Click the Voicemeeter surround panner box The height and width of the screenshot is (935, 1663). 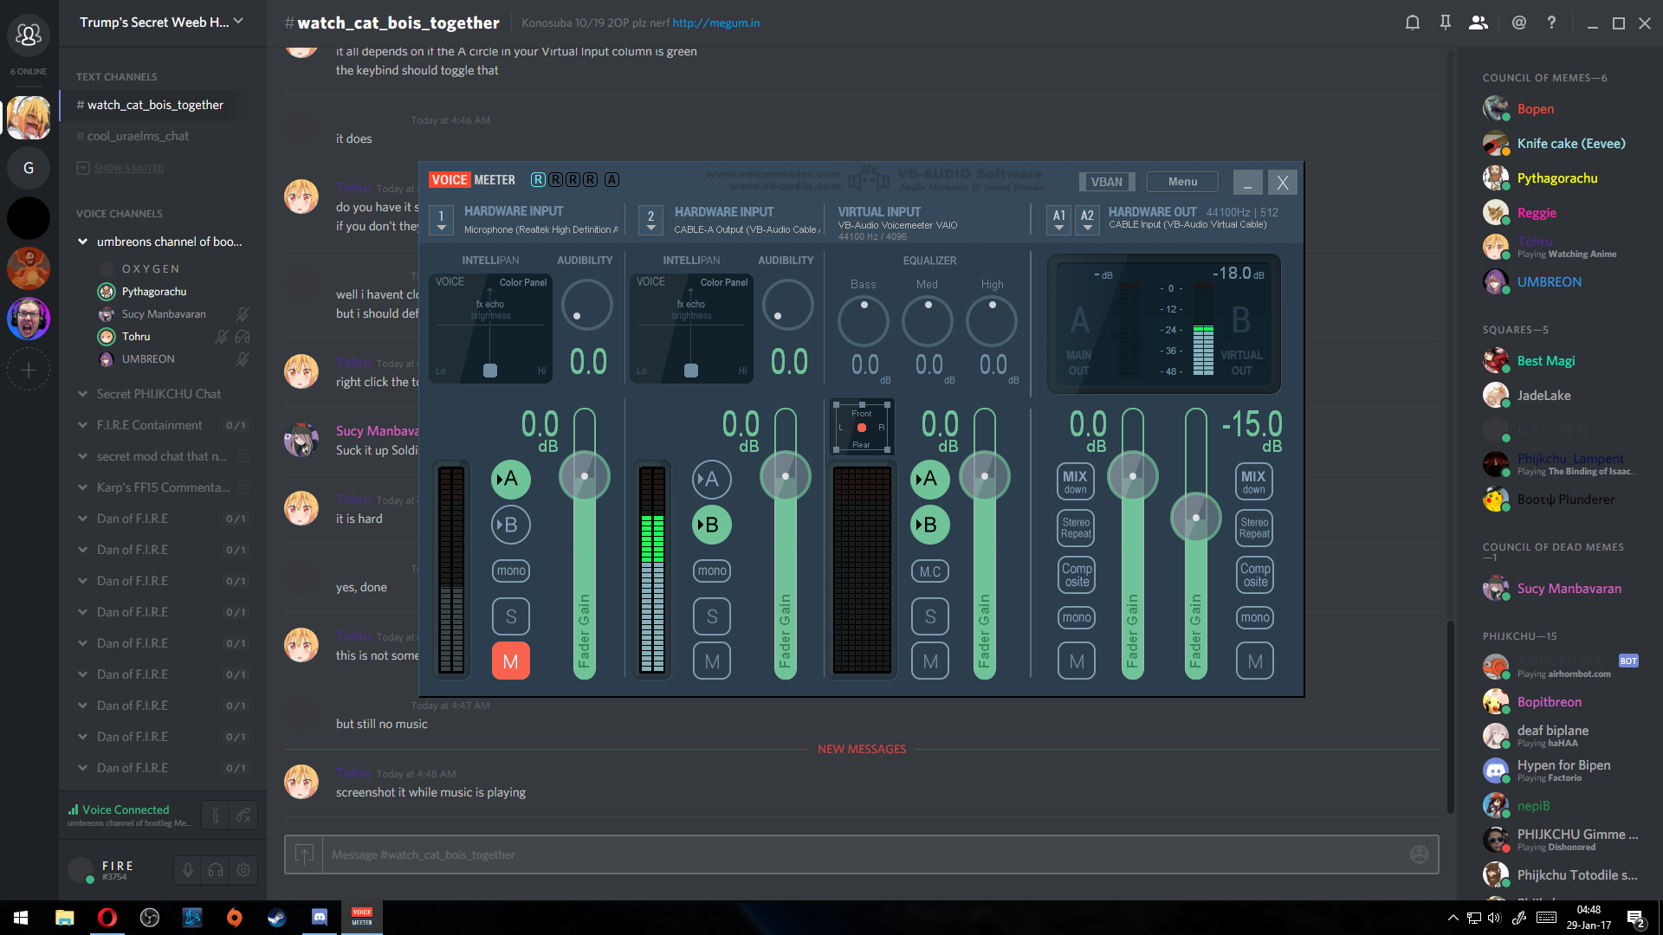[861, 428]
